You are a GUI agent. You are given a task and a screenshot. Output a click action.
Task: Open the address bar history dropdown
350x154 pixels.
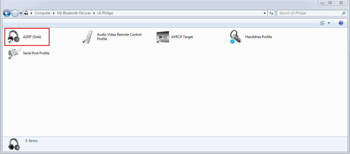[265, 13]
